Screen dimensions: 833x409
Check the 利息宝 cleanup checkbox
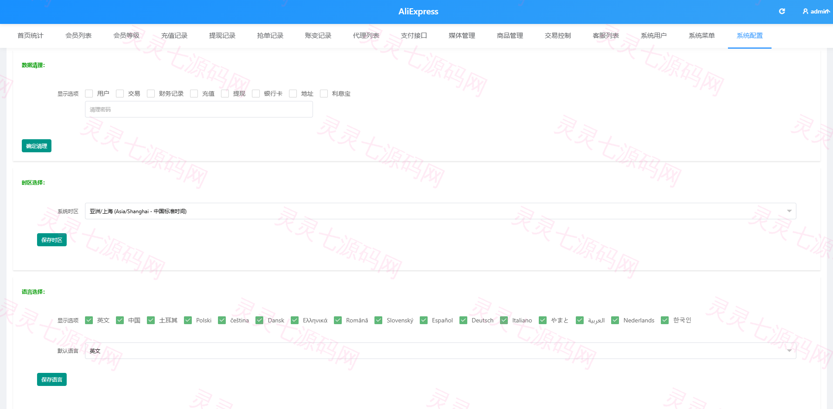point(324,94)
